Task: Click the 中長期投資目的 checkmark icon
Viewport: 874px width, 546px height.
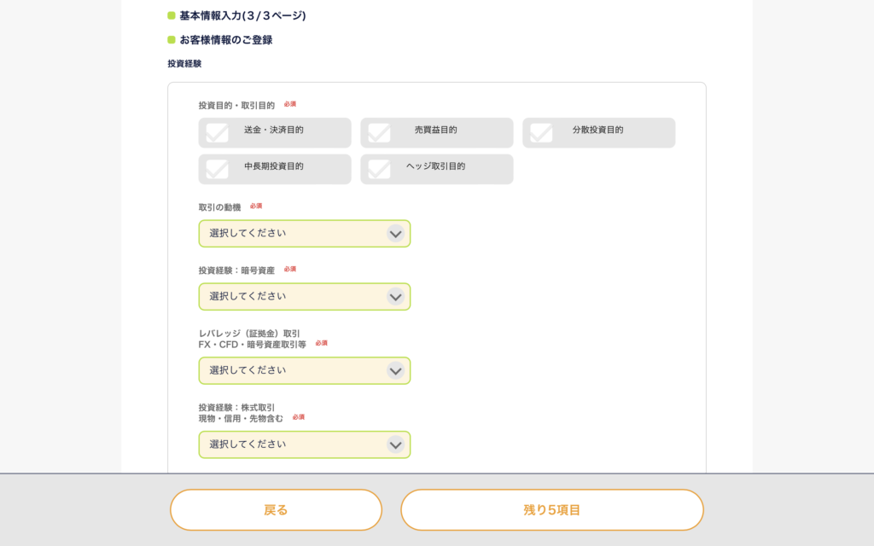Action: 217,169
